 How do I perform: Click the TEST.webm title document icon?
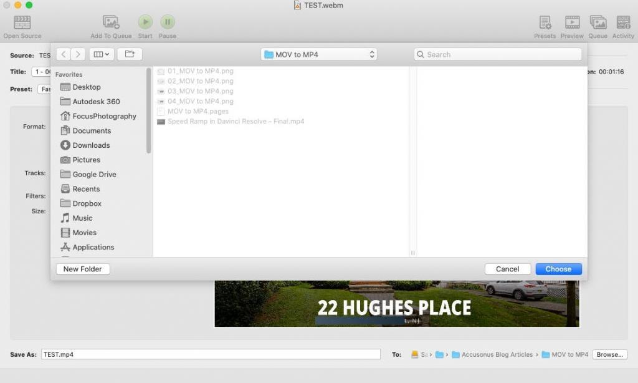click(x=297, y=5)
